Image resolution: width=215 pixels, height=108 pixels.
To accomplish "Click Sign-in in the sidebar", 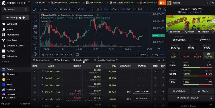I will [25, 104].
